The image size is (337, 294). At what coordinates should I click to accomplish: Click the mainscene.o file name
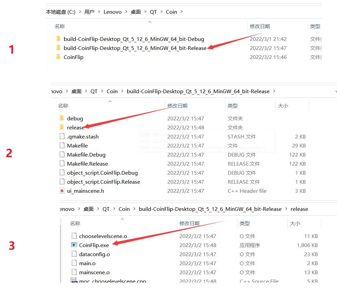click(94, 272)
